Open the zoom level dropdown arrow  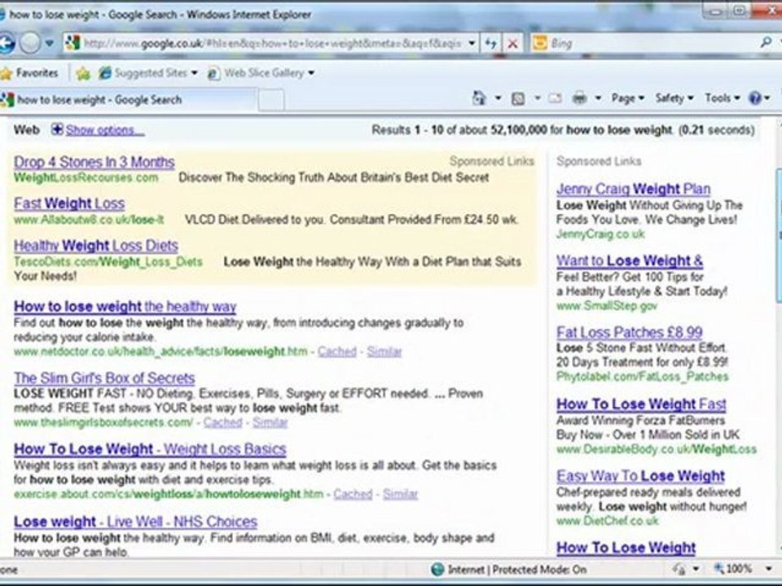[x=768, y=569]
